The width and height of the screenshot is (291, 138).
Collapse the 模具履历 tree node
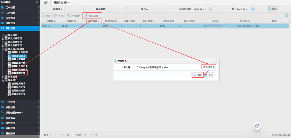coord(3,80)
